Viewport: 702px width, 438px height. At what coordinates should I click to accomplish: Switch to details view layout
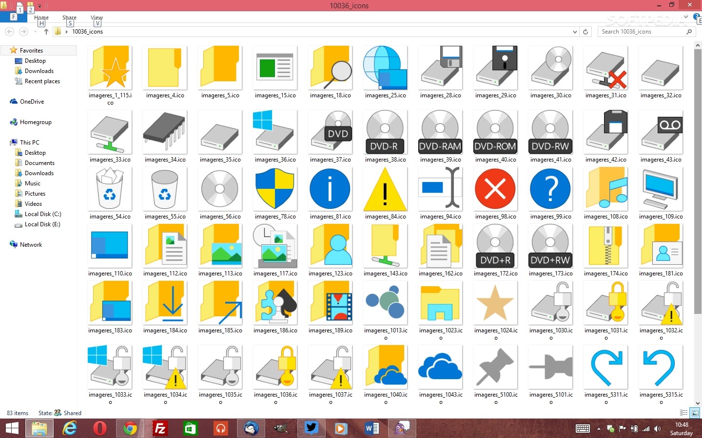pos(684,413)
